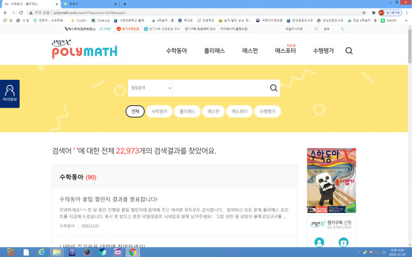This screenshot has width=412, height=257.
Task: Go back using the browser back arrow
Action: coord(5,13)
